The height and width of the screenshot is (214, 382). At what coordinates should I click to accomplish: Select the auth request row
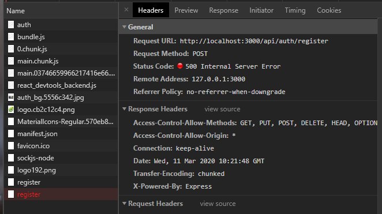[61, 25]
